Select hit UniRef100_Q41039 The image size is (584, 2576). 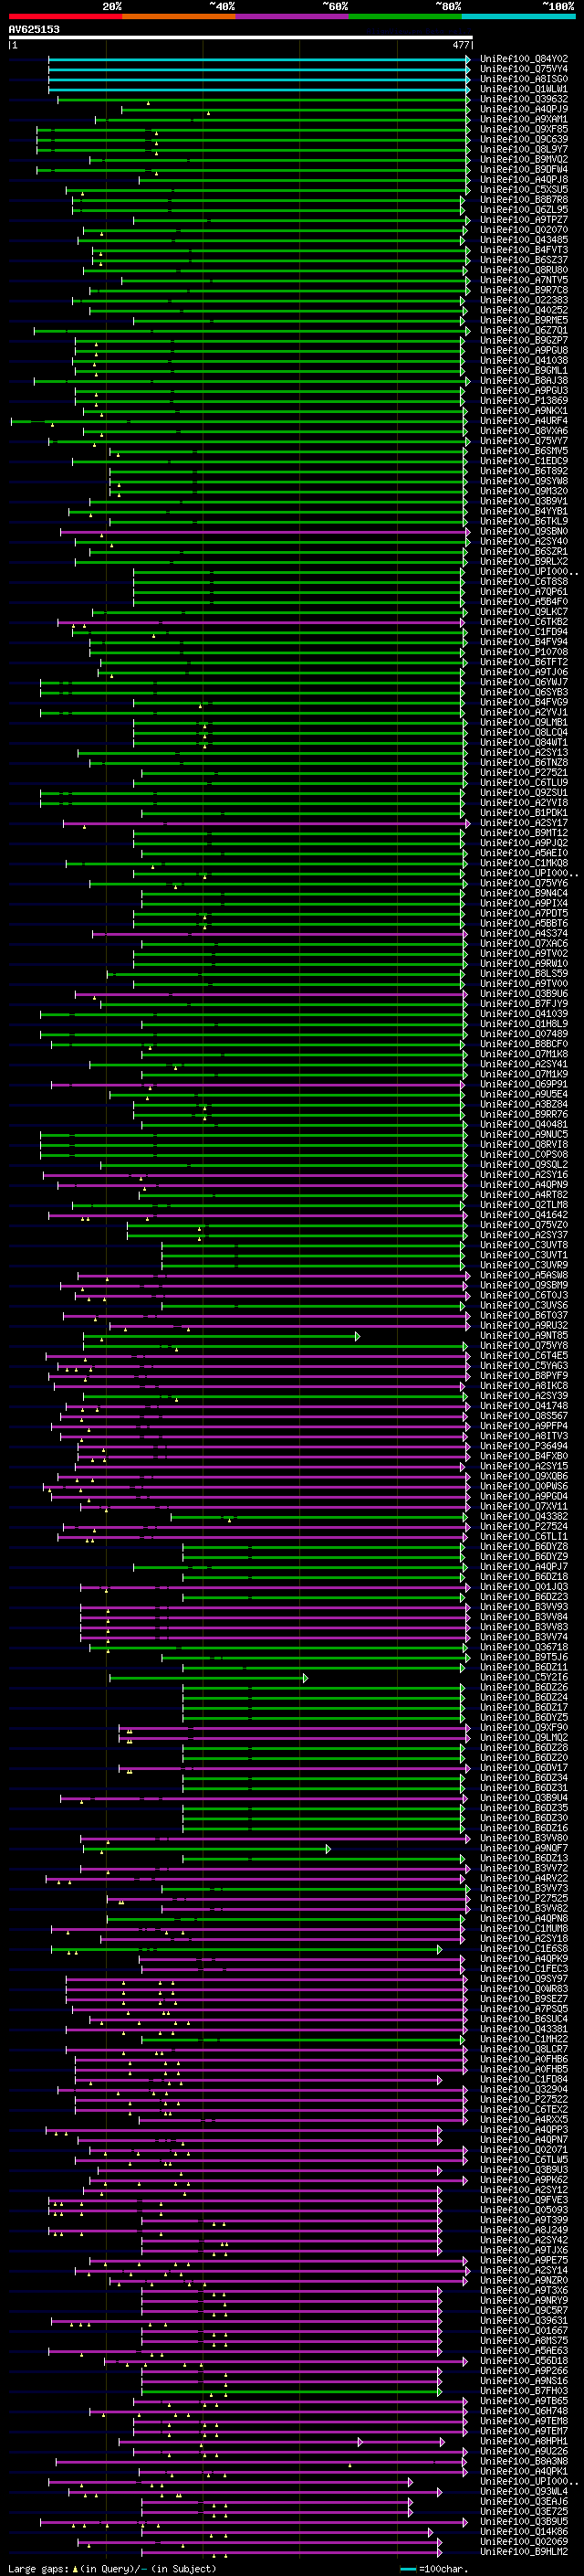point(524,1014)
